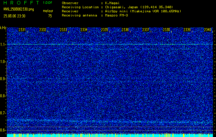Click the meteor count value 75
216x137 pixels.
pos(50,16)
